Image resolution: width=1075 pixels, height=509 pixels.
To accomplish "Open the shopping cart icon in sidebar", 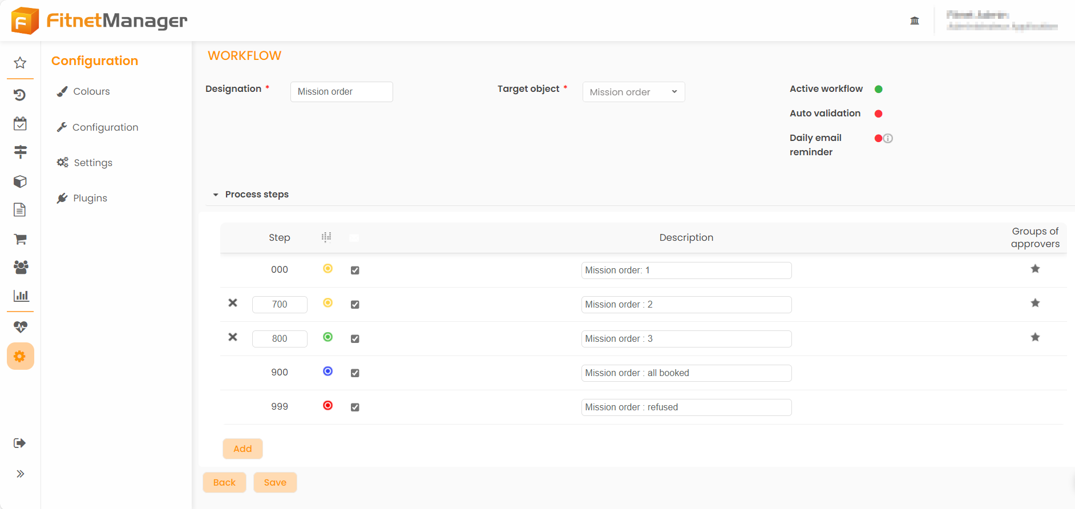I will click(x=20, y=239).
